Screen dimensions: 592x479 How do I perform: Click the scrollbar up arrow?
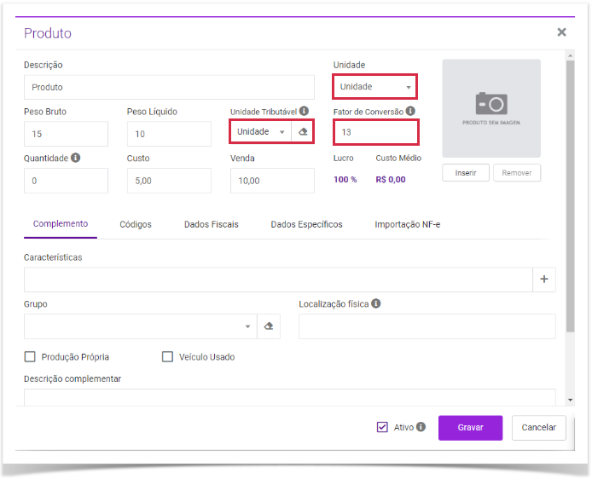click(571, 55)
